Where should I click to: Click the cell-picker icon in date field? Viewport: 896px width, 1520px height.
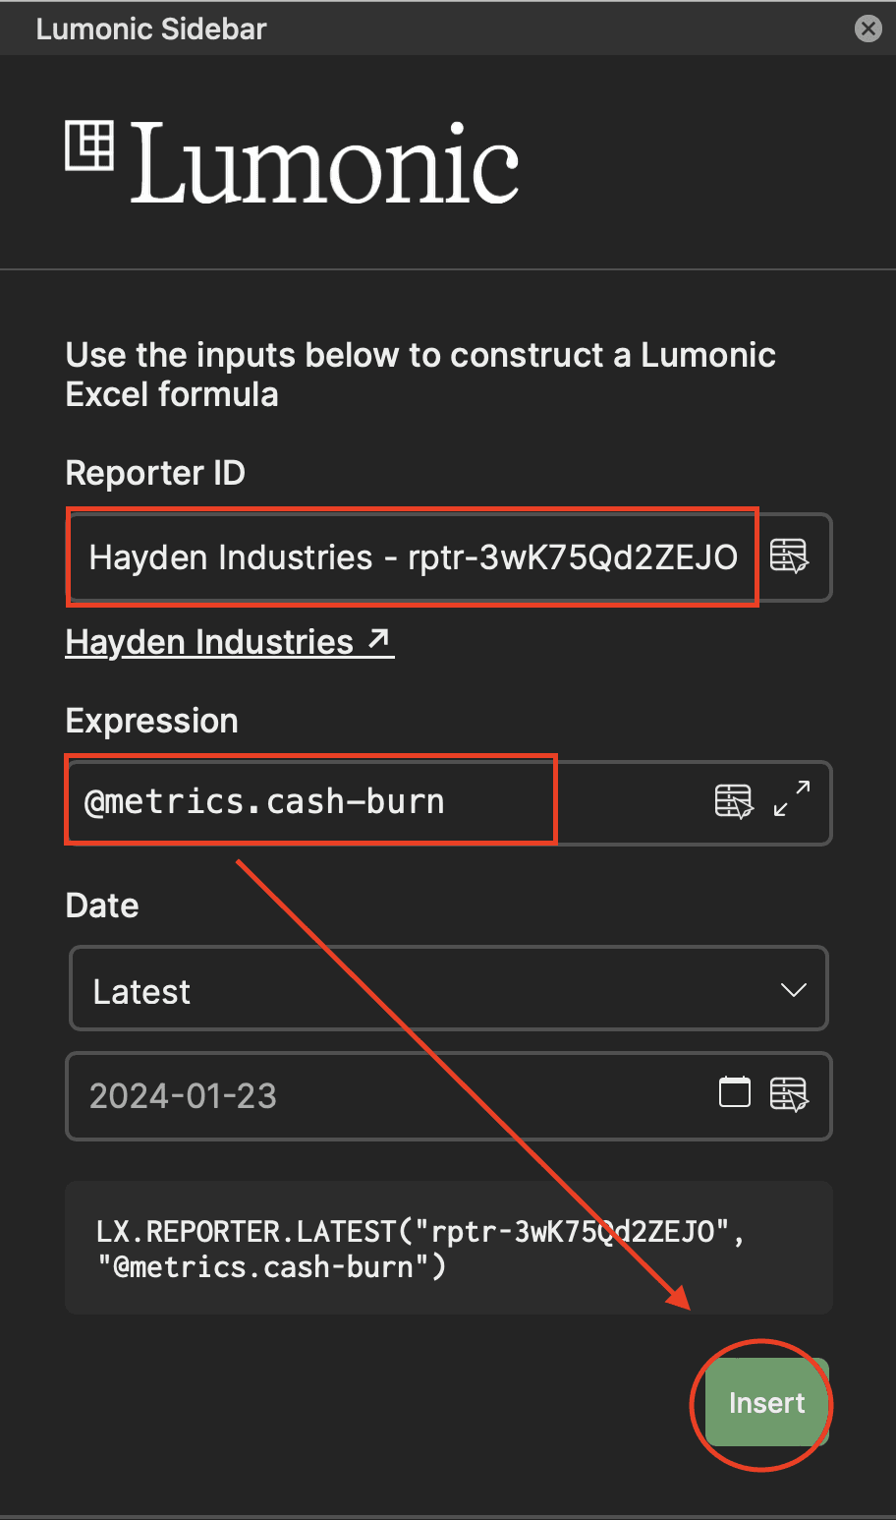789,1094
